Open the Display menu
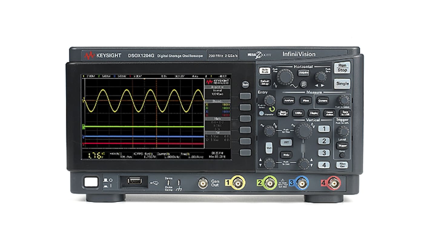430x241 pixels. pyautogui.click(x=314, y=113)
